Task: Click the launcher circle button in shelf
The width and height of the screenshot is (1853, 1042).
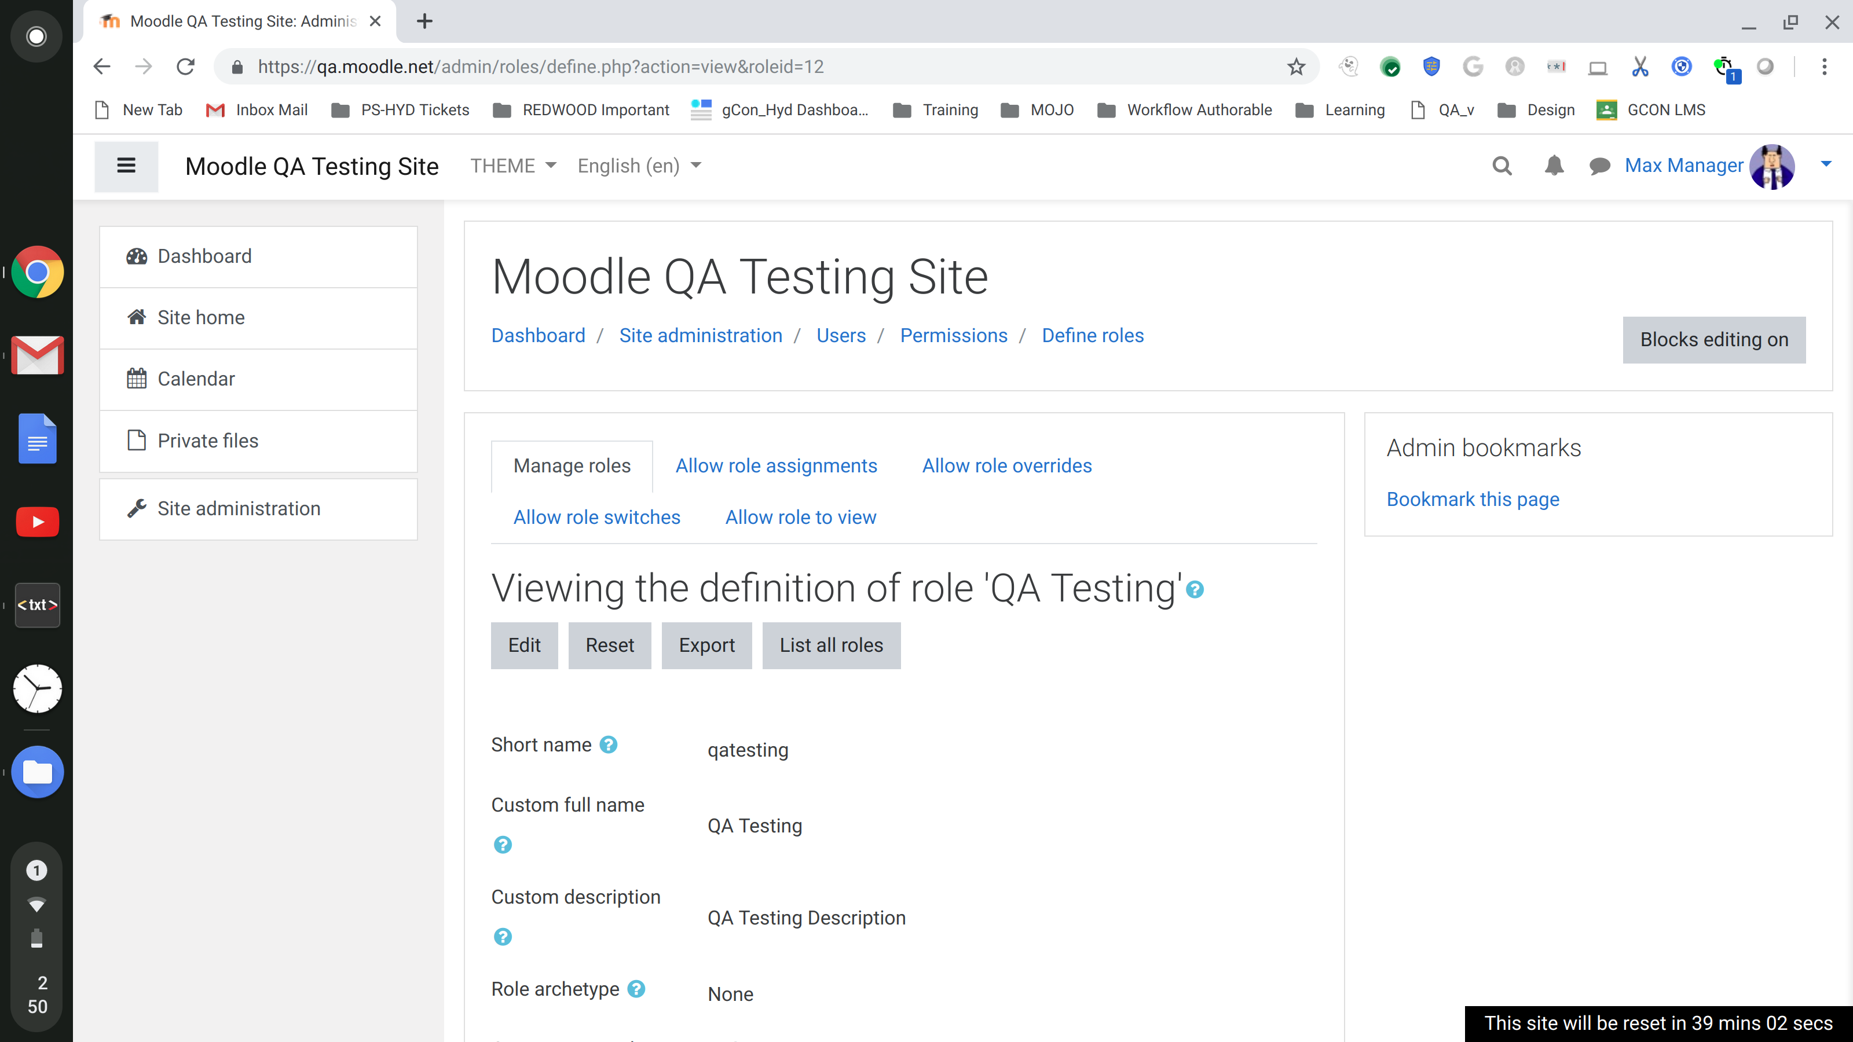Action: [x=36, y=36]
